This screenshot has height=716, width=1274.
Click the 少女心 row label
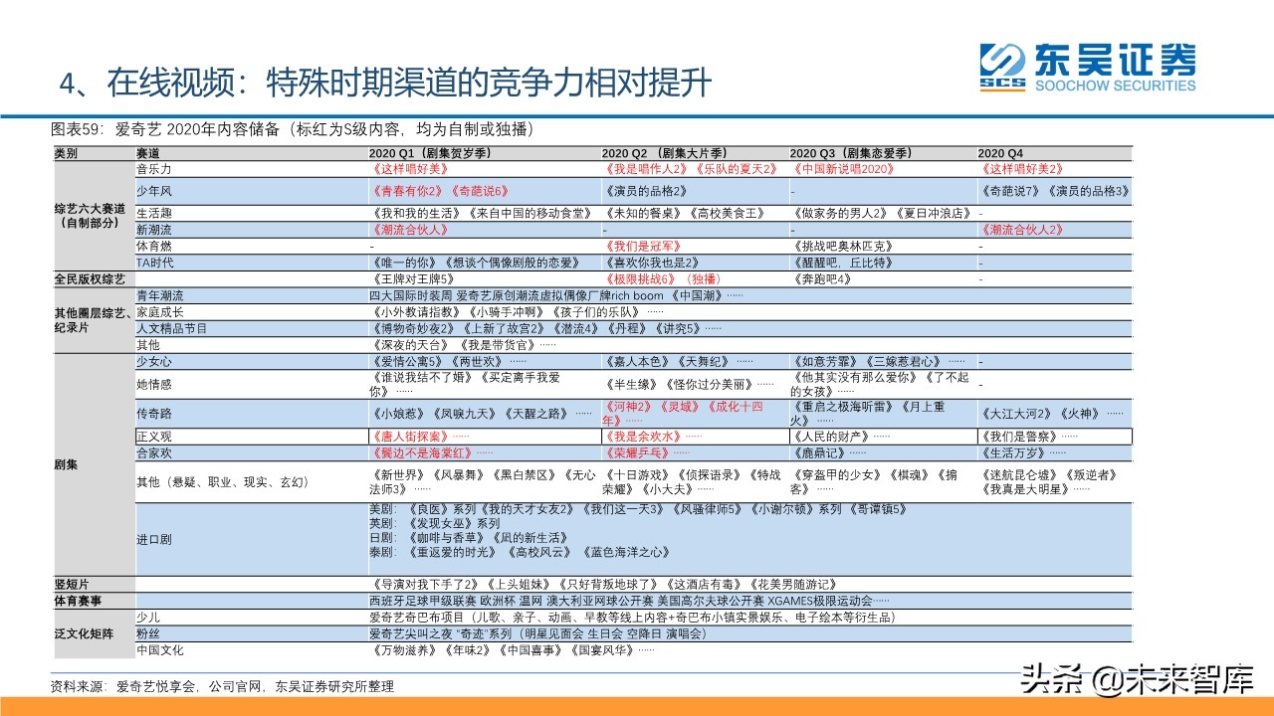pyautogui.click(x=153, y=362)
